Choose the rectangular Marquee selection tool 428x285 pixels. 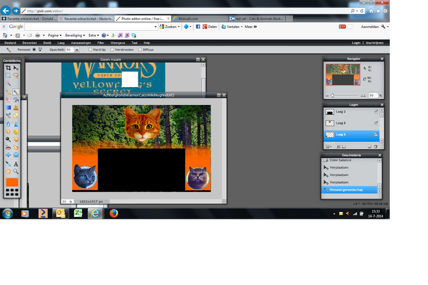click(8, 76)
